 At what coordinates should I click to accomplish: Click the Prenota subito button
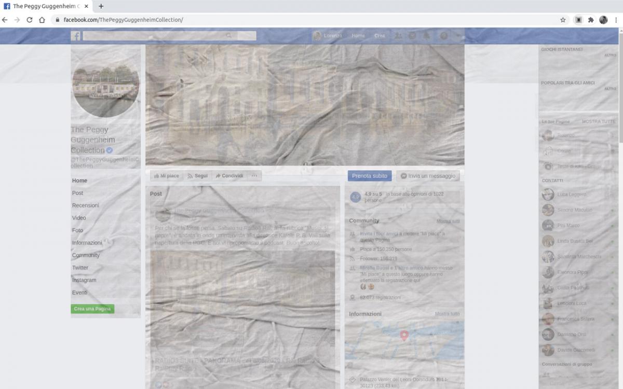(370, 176)
